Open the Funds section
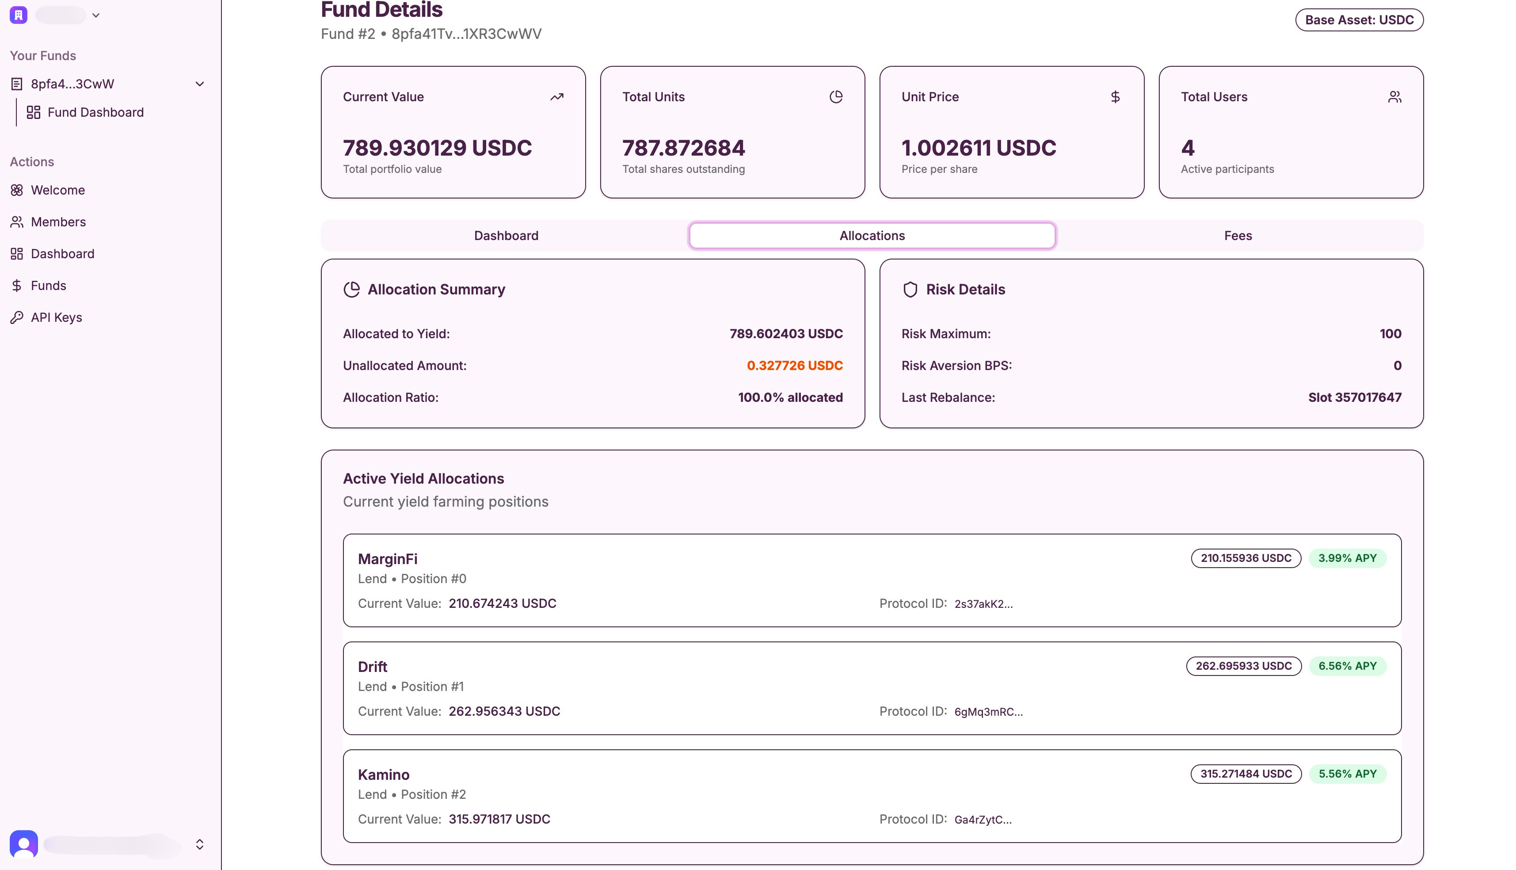This screenshot has height=870, width=1516. pos(48,286)
